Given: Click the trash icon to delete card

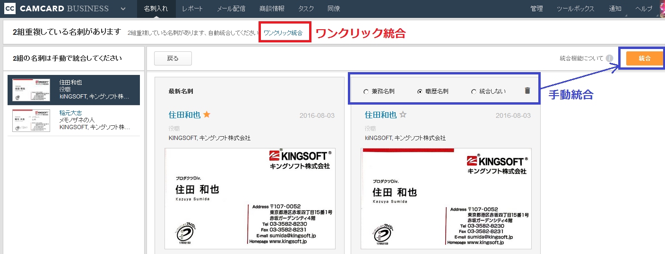Looking at the screenshot, I should tap(527, 91).
